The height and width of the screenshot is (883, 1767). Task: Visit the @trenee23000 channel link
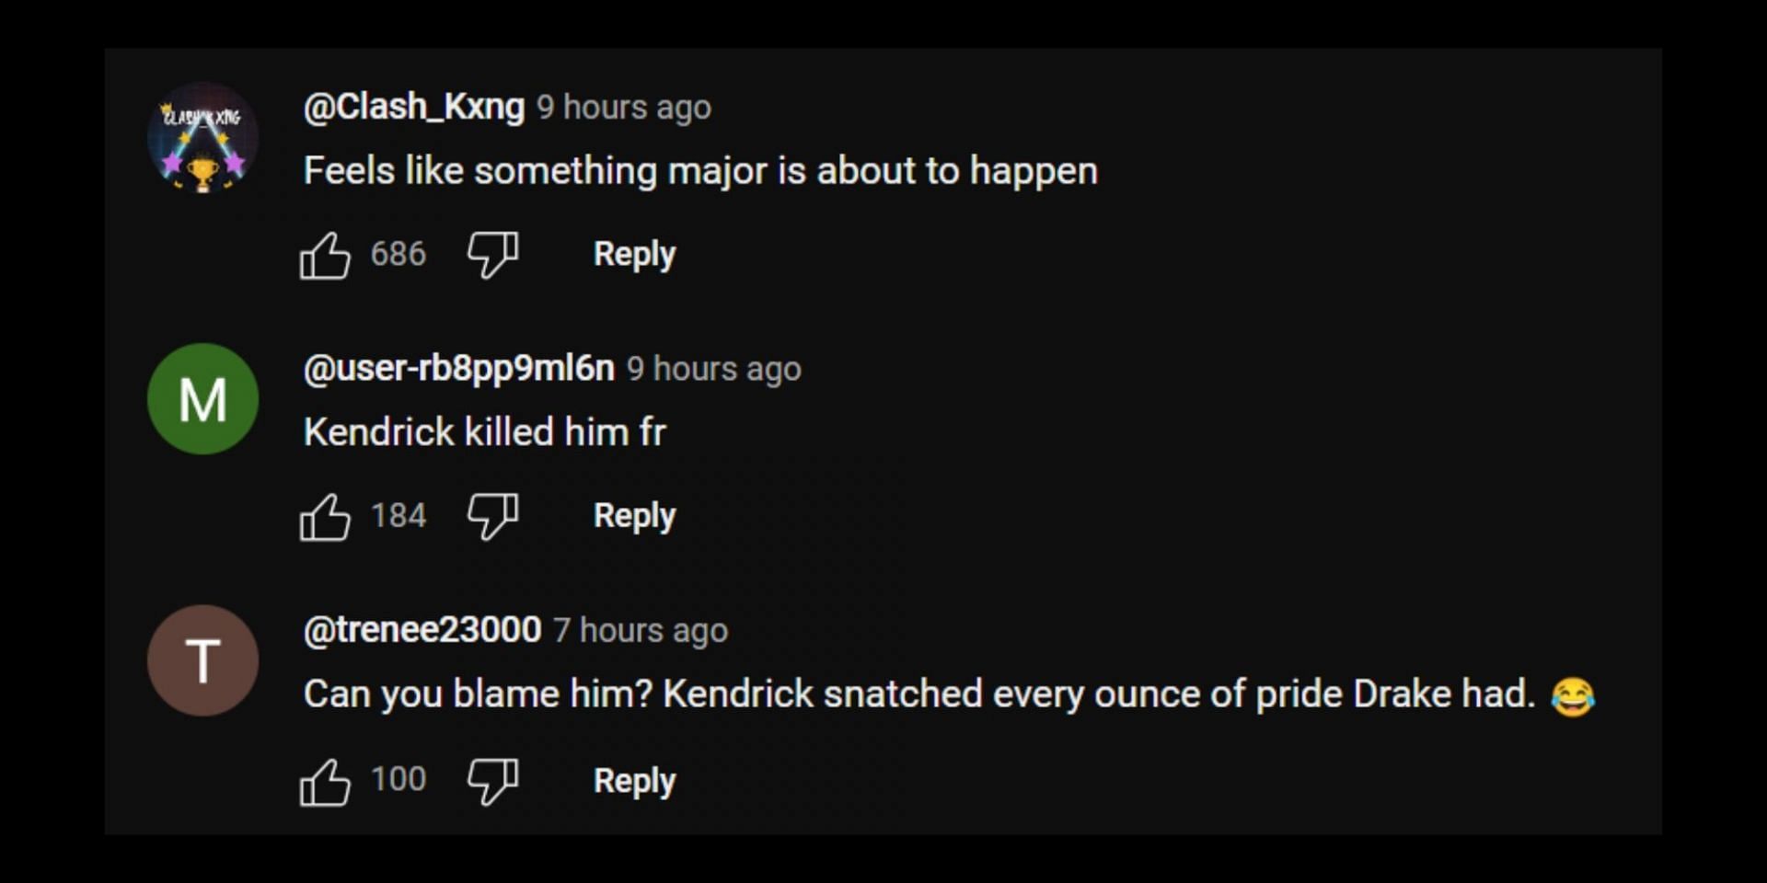[x=422, y=630]
